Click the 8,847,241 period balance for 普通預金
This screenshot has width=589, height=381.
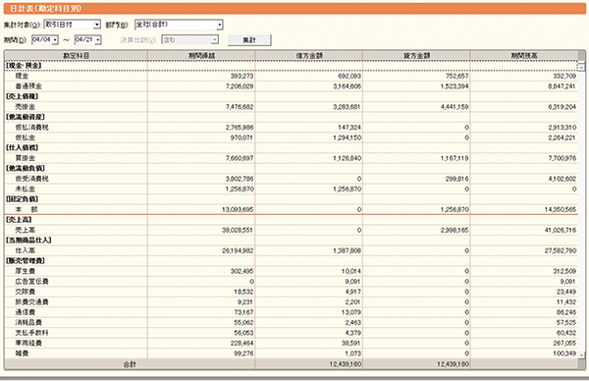(x=562, y=86)
